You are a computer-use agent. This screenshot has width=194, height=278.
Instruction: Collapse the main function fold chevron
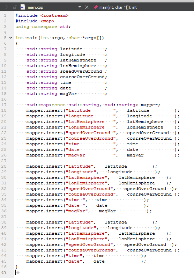pos(10,38)
